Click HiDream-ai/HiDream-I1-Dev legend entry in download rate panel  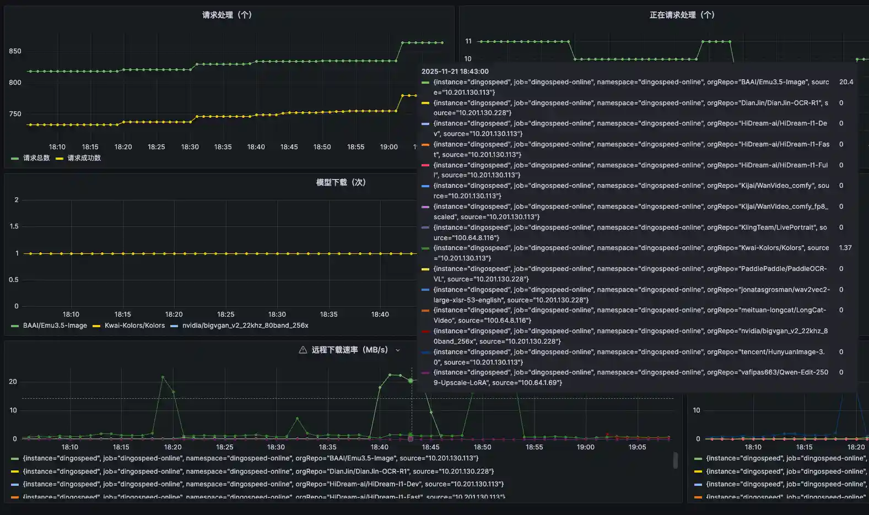pos(263,484)
